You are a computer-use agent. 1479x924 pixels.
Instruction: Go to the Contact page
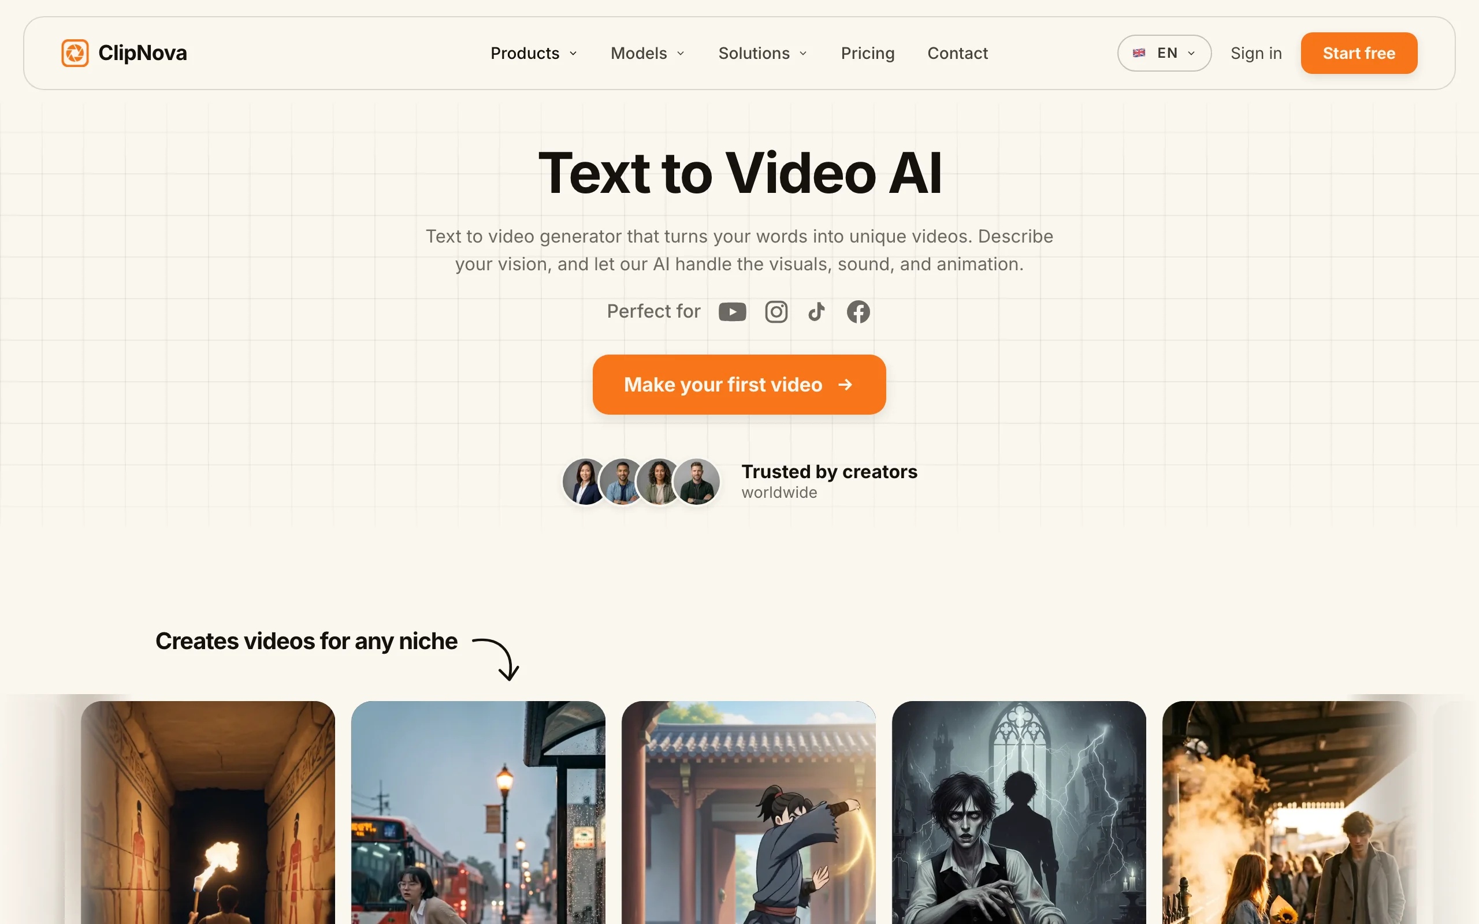[957, 53]
